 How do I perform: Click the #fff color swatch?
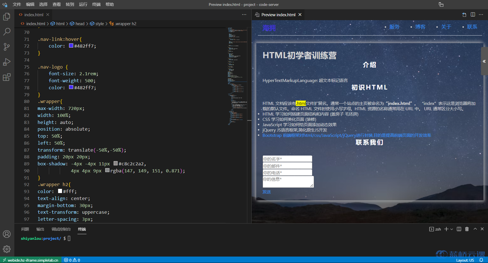(60, 191)
